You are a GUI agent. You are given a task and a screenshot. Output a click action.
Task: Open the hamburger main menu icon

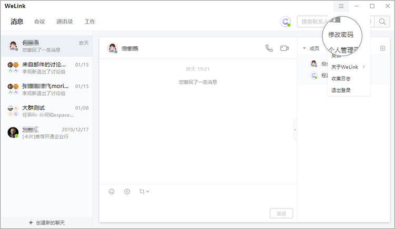coord(341,6)
